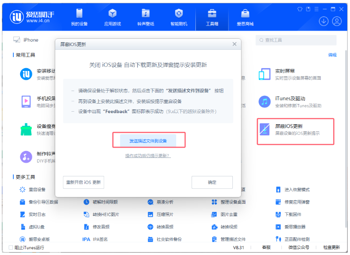Select the iPhone device entry
This screenshot has height=255, width=350.
point(25,40)
